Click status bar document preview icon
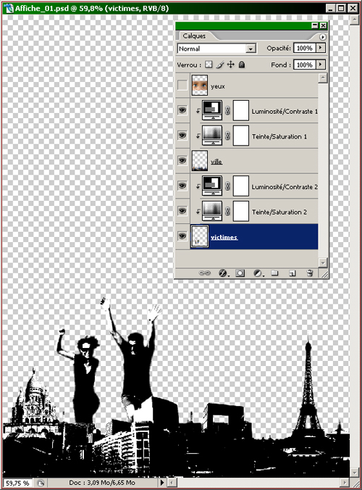 pyautogui.click(x=41, y=483)
